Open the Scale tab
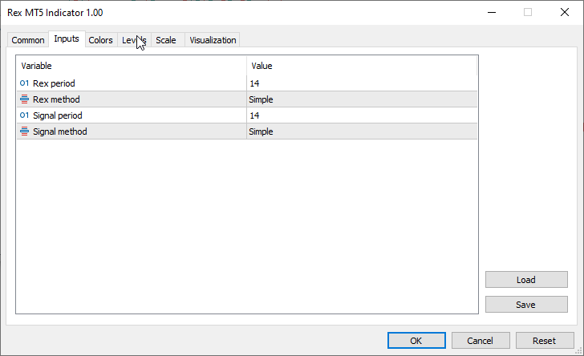Viewport: 584px width, 356px height. point(166,40)
